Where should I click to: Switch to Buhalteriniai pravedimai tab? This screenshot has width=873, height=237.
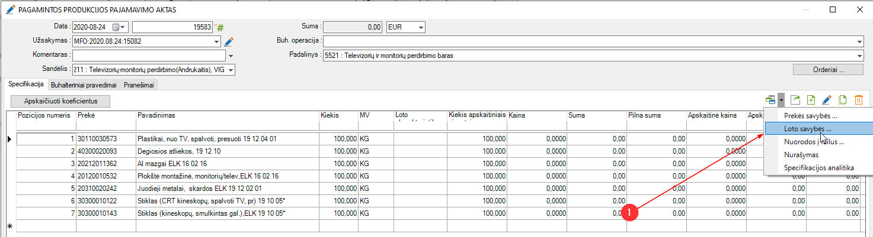tap(84, 85)
